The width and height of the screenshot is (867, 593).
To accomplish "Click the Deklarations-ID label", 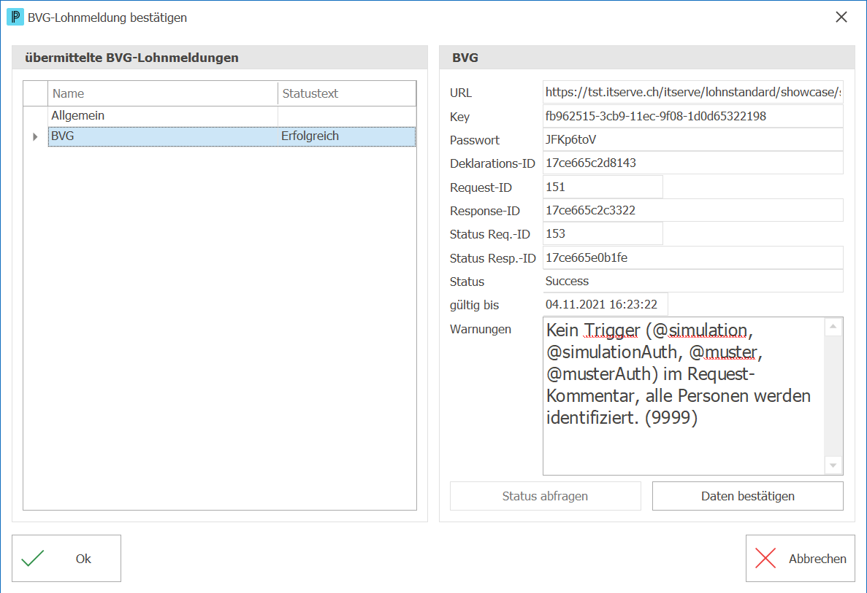I will (493, 163).
